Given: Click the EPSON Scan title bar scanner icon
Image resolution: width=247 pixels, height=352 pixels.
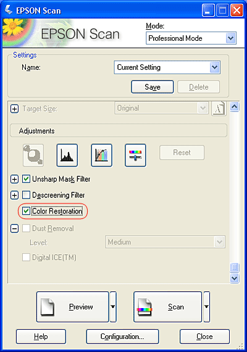Looking at the screenshot, I should pos(9,10).
